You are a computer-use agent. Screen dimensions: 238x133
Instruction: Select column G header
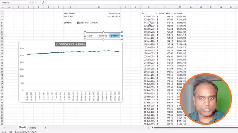(70, 7)
